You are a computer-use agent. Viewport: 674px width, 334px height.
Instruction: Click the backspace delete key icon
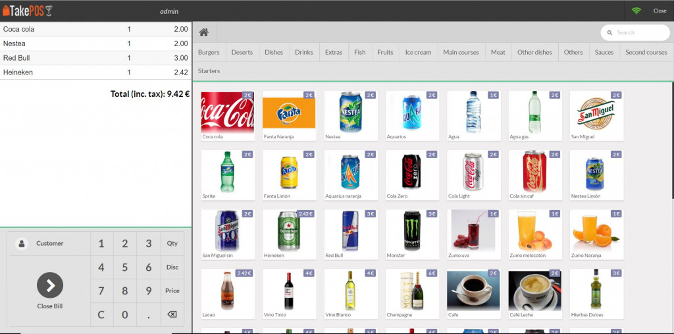172,315
